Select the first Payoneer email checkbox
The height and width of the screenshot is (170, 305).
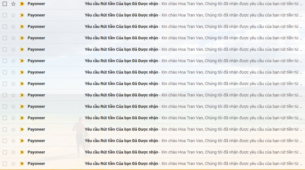(5, 4)
